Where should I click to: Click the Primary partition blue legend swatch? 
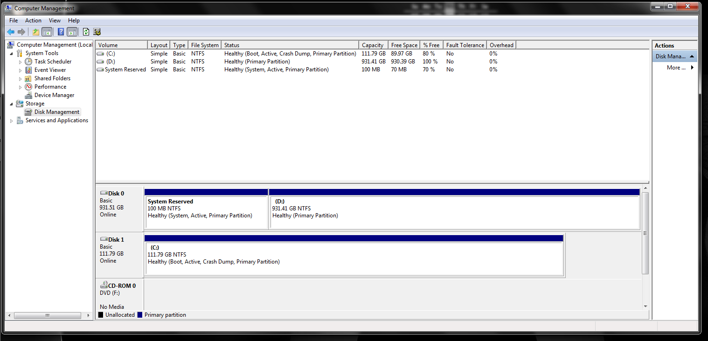pyautogui.click(x=139, y=315)
